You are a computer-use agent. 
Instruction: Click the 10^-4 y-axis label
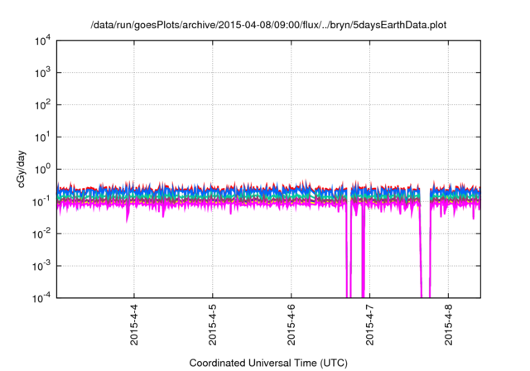click(x=41, y=298)
